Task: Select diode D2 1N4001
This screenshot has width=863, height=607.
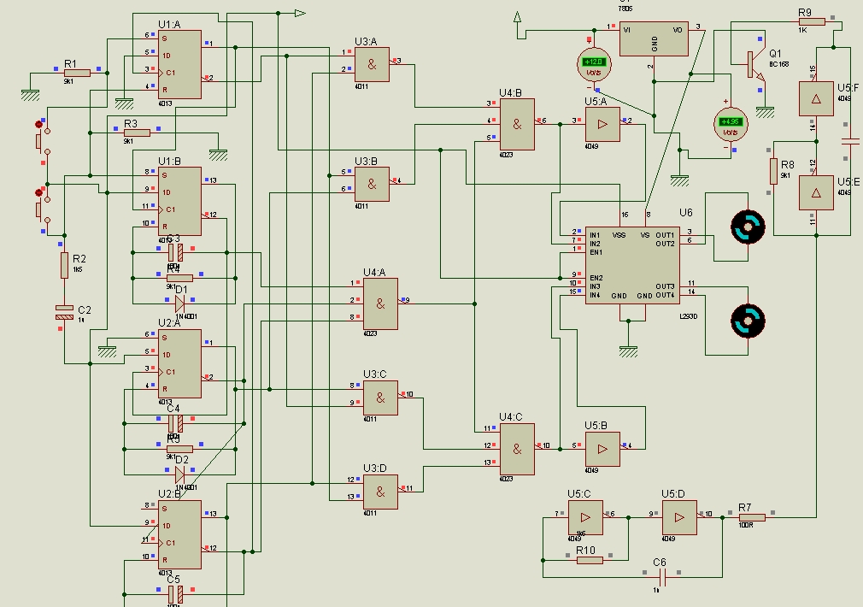Action: click(x=179, y=474)
